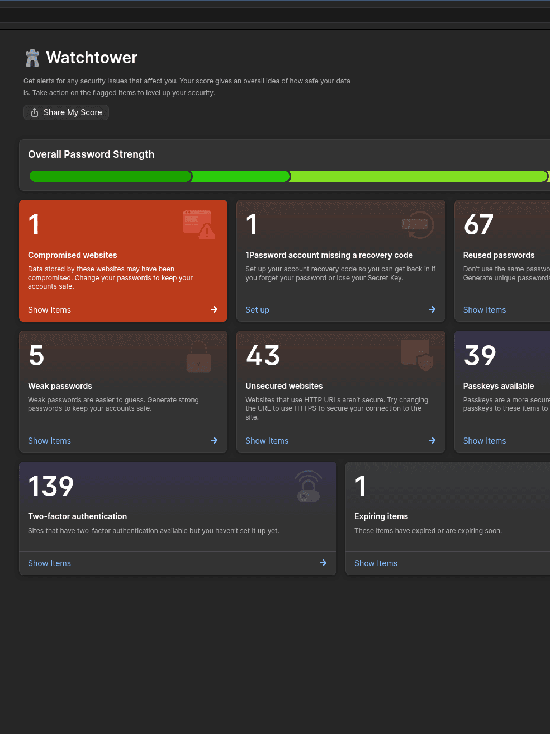Screen dimensions: 550x734
Task: Show Items for Passkeys available
Action: (x=485, y=441)
